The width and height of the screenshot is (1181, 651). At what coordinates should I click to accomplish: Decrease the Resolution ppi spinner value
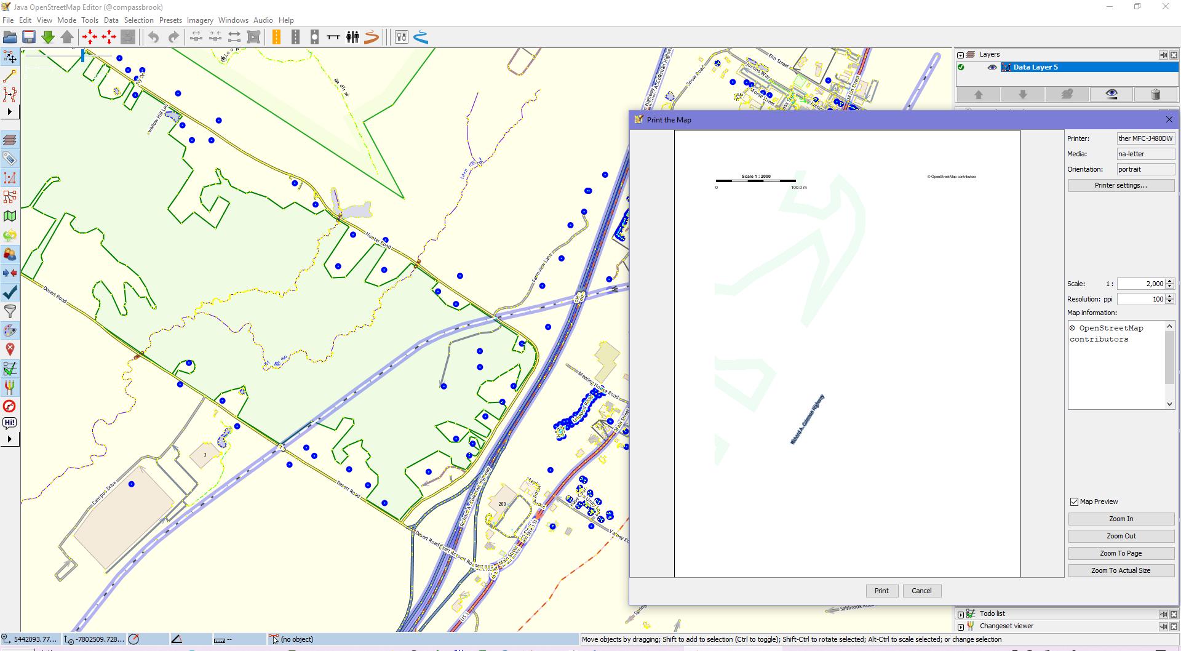click(x=1170, y=302)
